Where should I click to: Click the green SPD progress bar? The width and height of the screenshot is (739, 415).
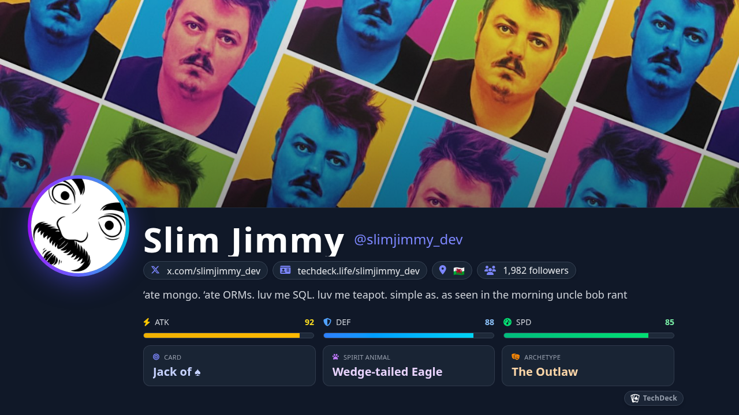589,335
